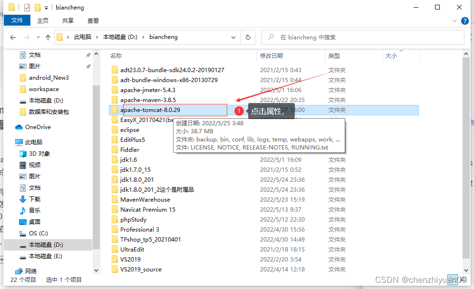Click the folder icon inside the address bar
This screenshot has width=474, height=289.
coord(59,37)
